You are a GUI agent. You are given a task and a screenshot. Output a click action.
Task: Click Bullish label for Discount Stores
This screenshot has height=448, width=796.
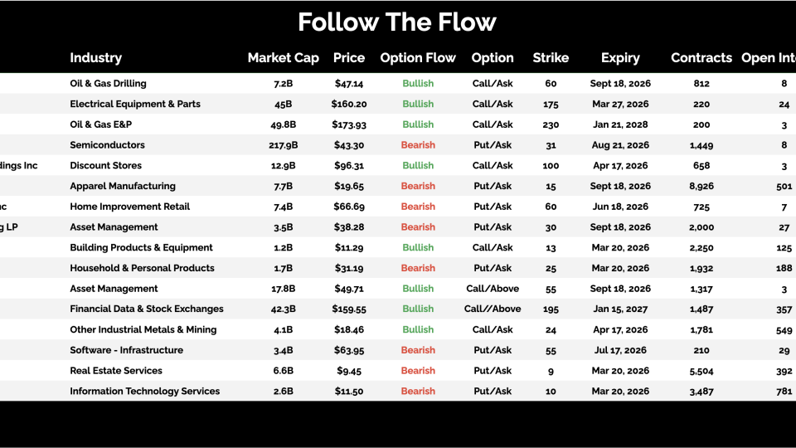point(418,166)
